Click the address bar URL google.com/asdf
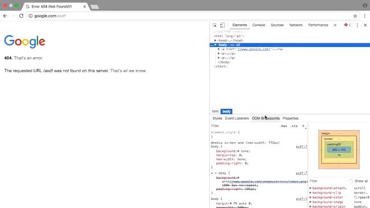Screen dimensions: 370x208 50,16
